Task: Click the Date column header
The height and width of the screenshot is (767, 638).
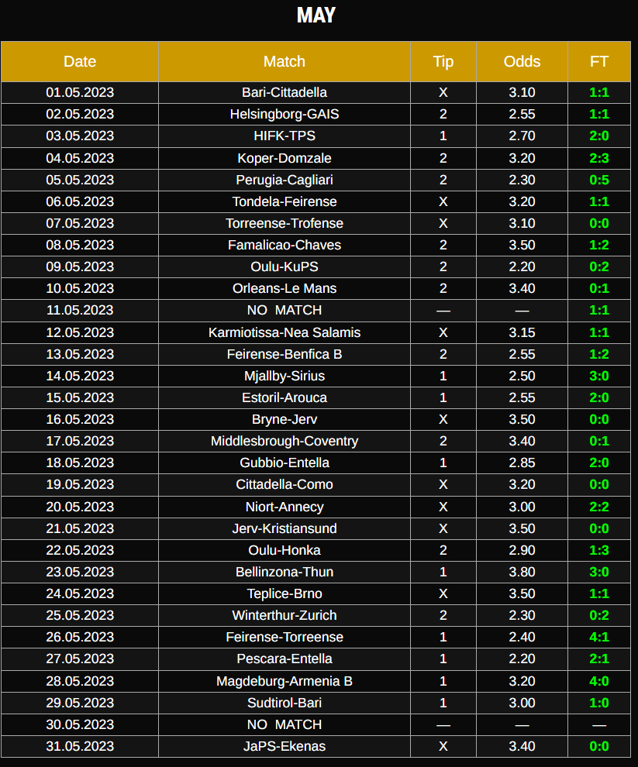Action: (x=80, y=62)
